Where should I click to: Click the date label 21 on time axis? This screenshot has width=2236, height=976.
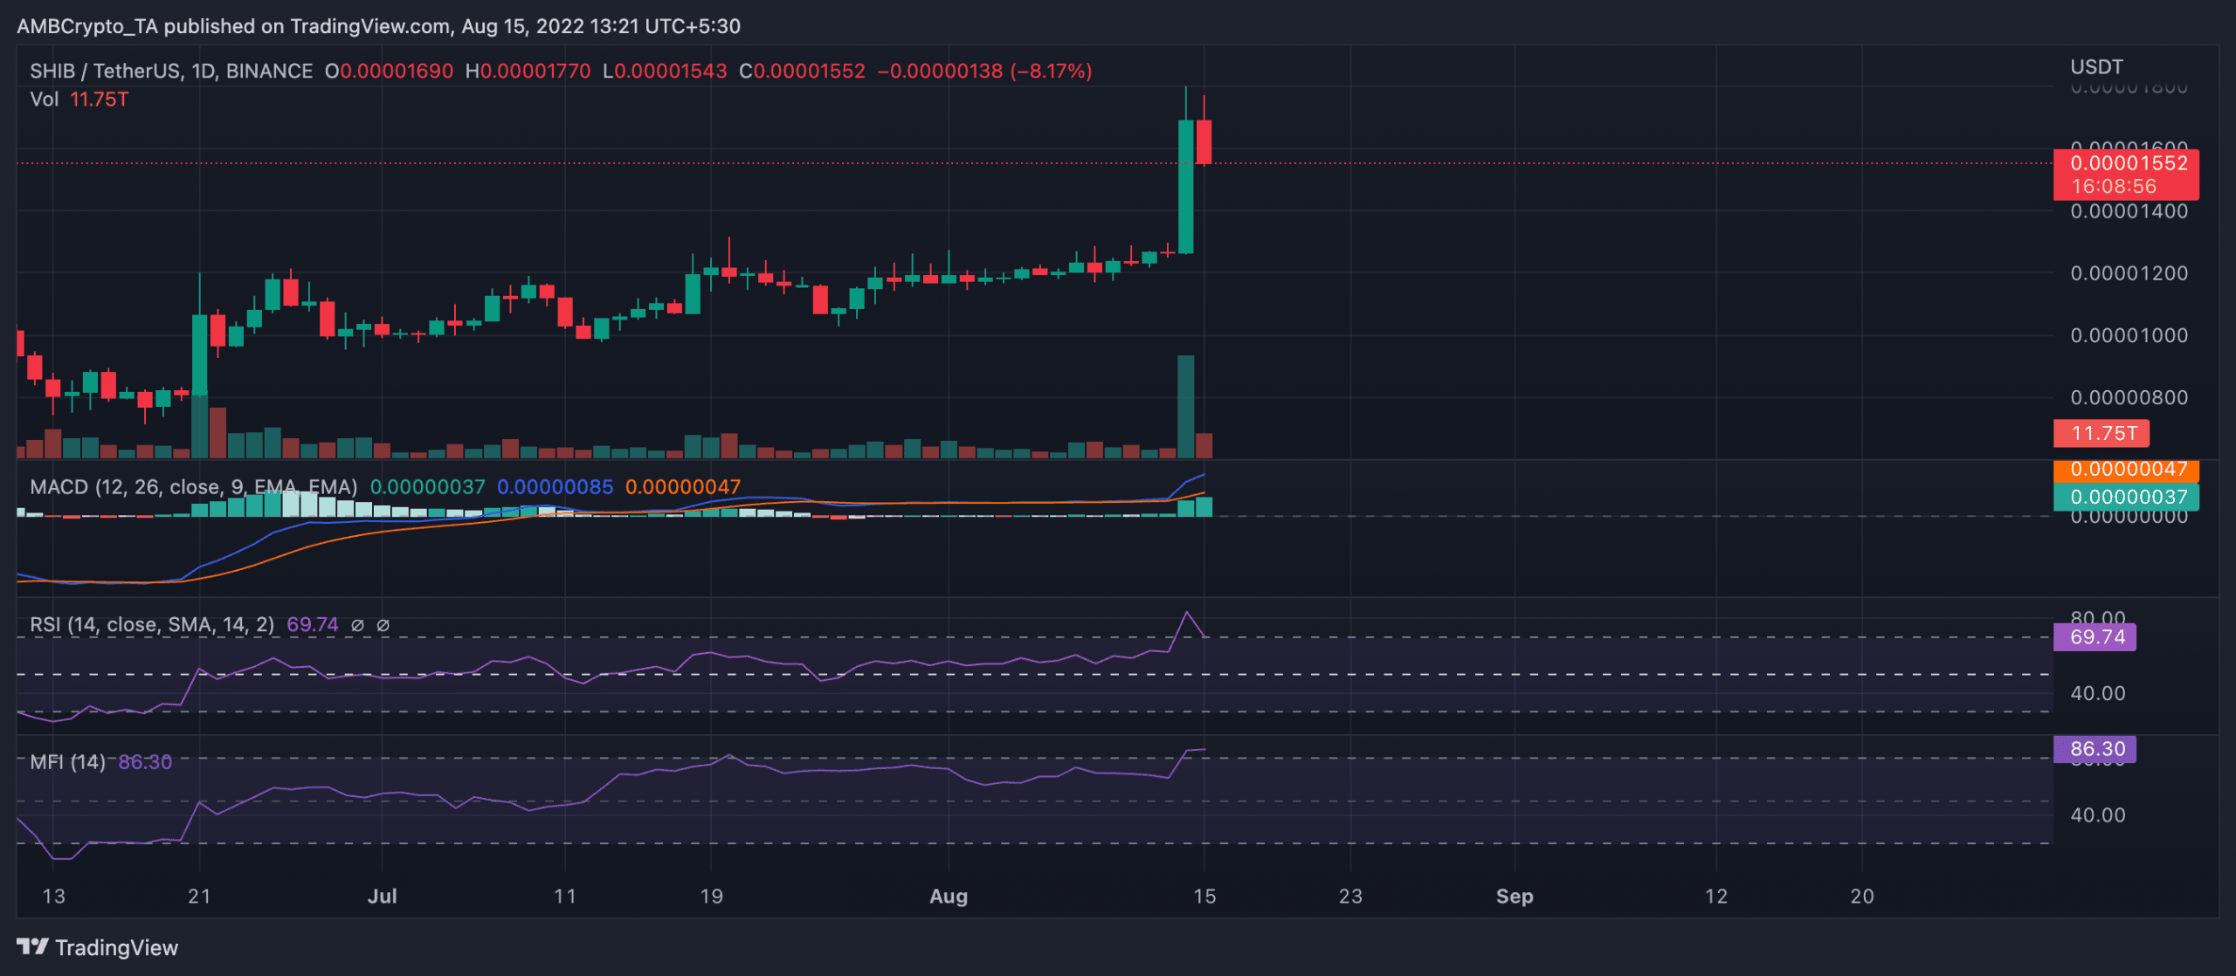tap(199, 896)
